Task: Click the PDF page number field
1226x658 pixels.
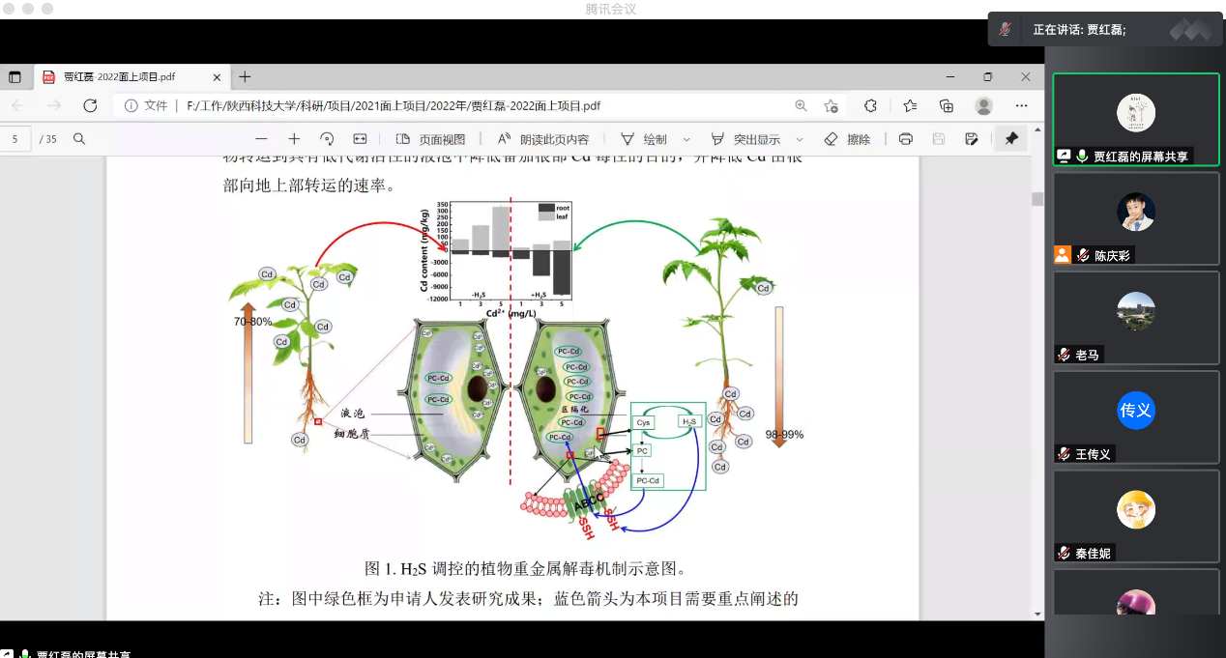Action: click(x=15, y=139)
